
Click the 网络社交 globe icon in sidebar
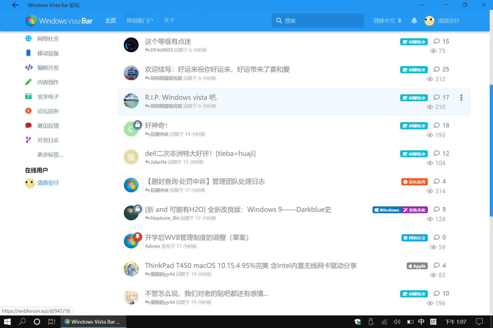[x=28, y=39]
